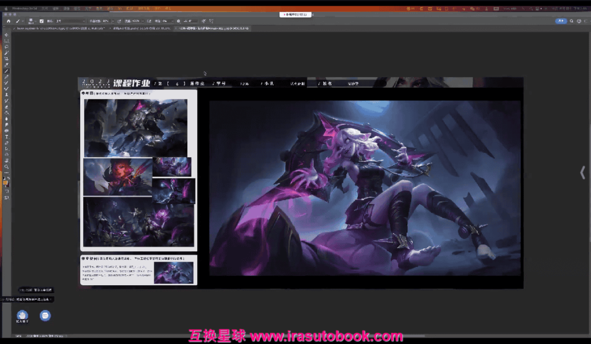Select the Blur droplet tool
Screen dimensions: 591x344
tap(6, 119)
